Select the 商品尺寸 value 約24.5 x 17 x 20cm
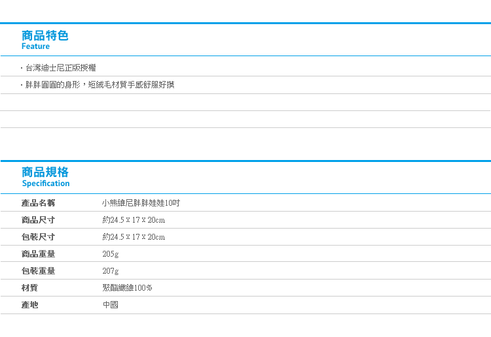 [134, 220]
